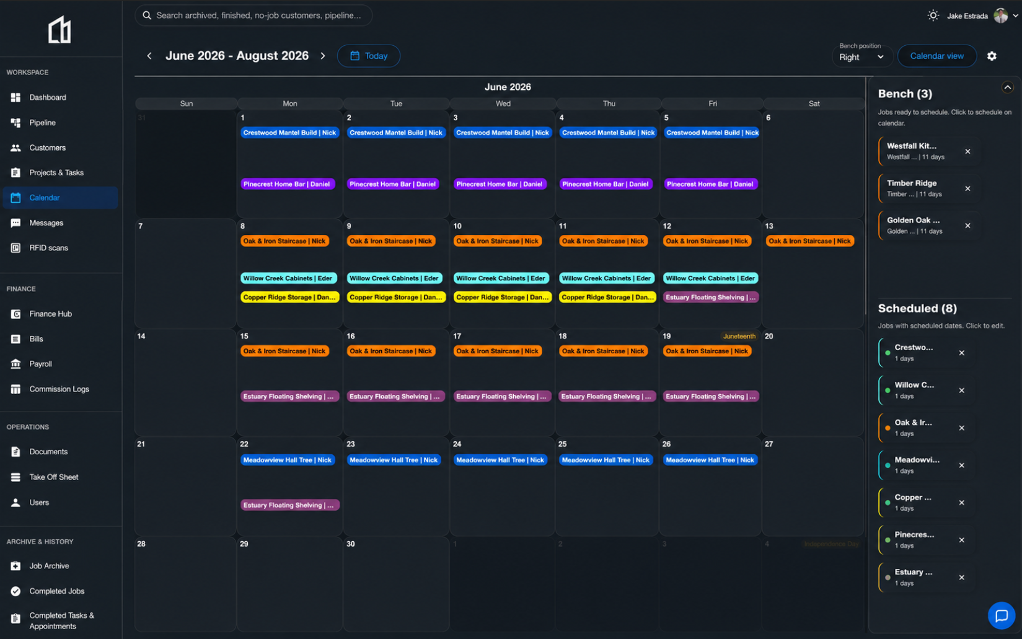Viewport: 1022px width, 639px height.
Task: Open Pipeline icon in sidebar
Action: coord(15,123)
